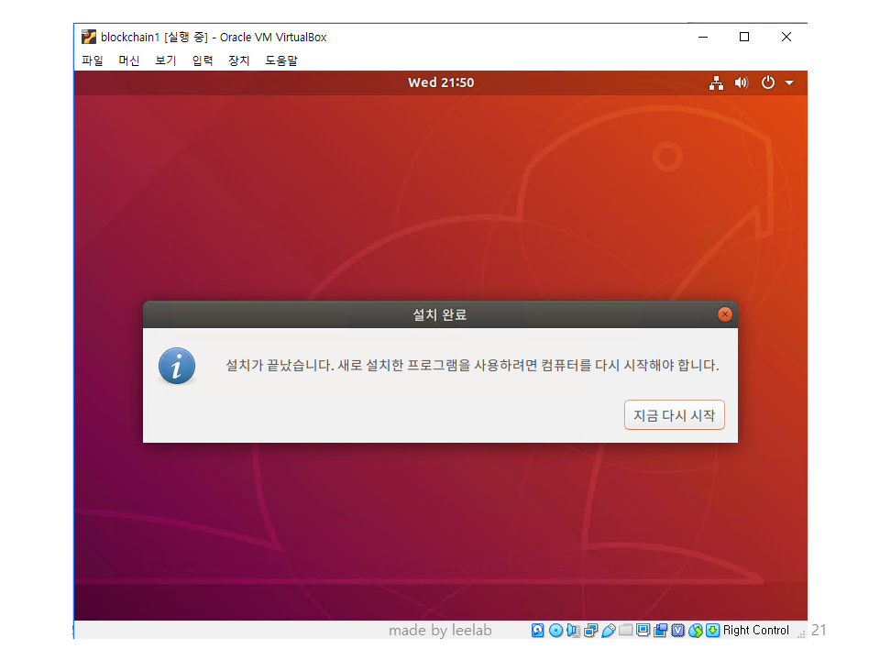Open the 보기 menu
Screen dimensions: 880x660
pyautogui.click(x=166, y=60)
